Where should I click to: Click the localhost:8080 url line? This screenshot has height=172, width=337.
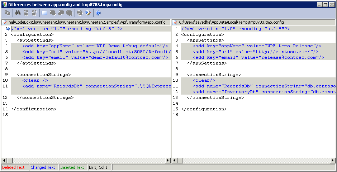point(96,52)
